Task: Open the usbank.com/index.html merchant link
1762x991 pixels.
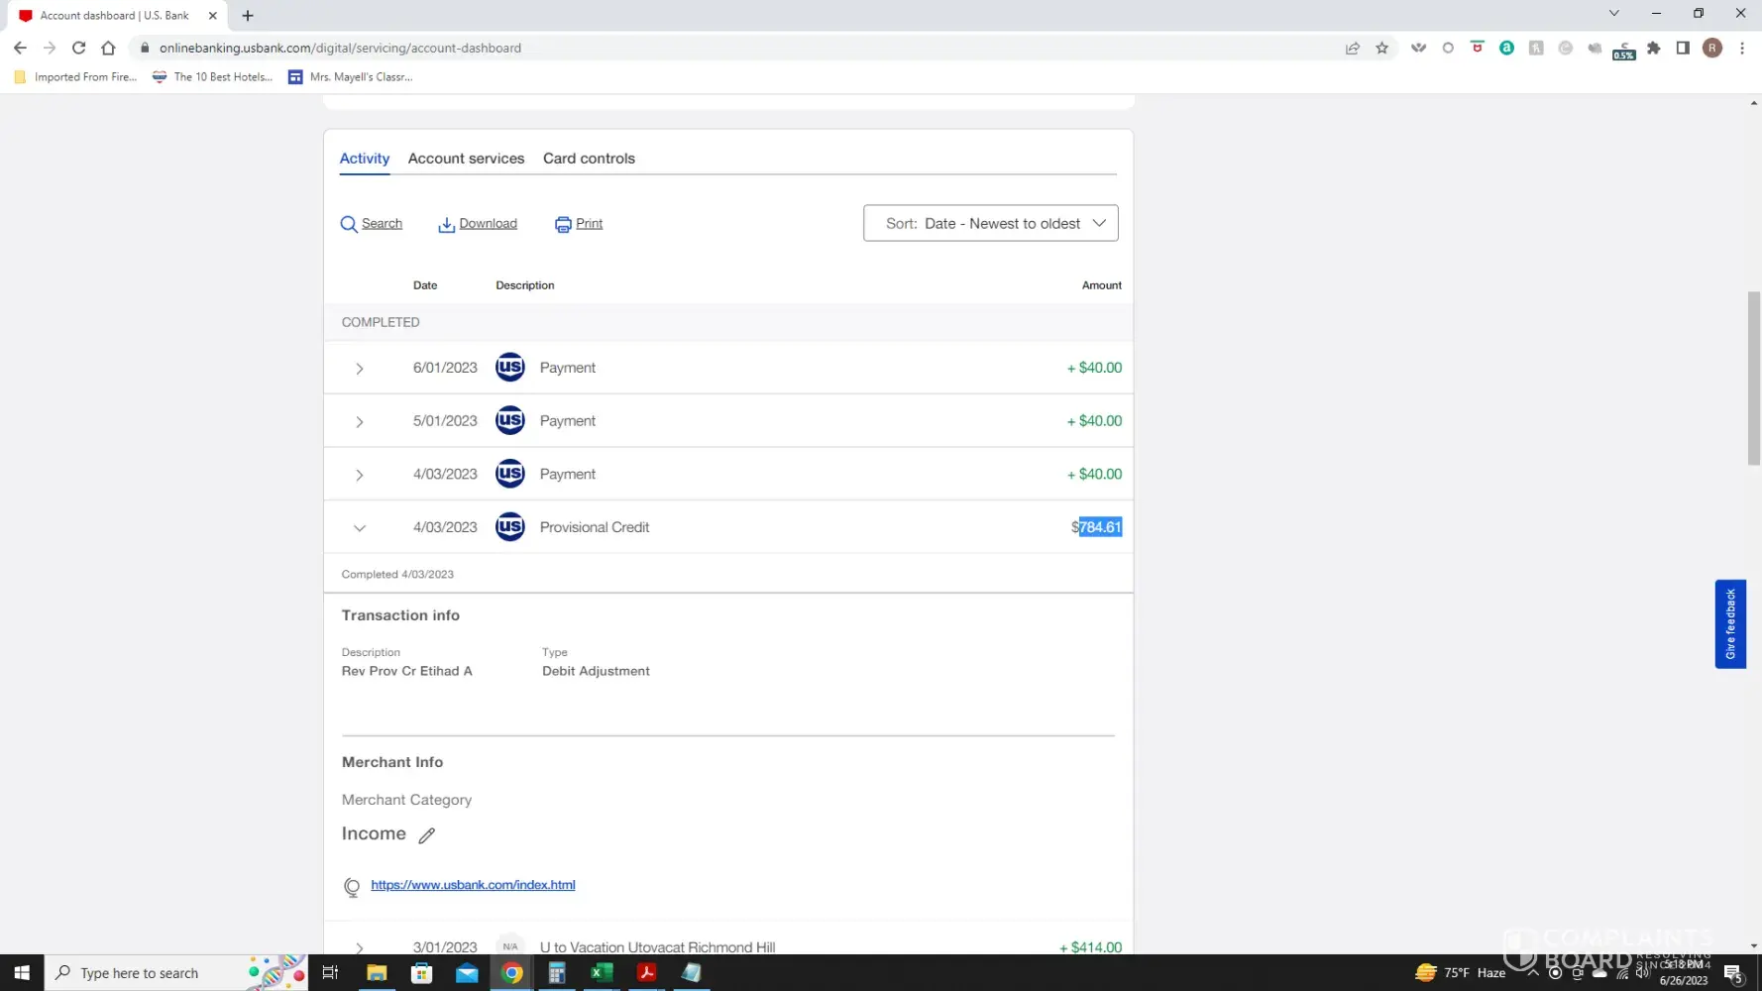Action: pyautogui.click(x=473, y=885)
